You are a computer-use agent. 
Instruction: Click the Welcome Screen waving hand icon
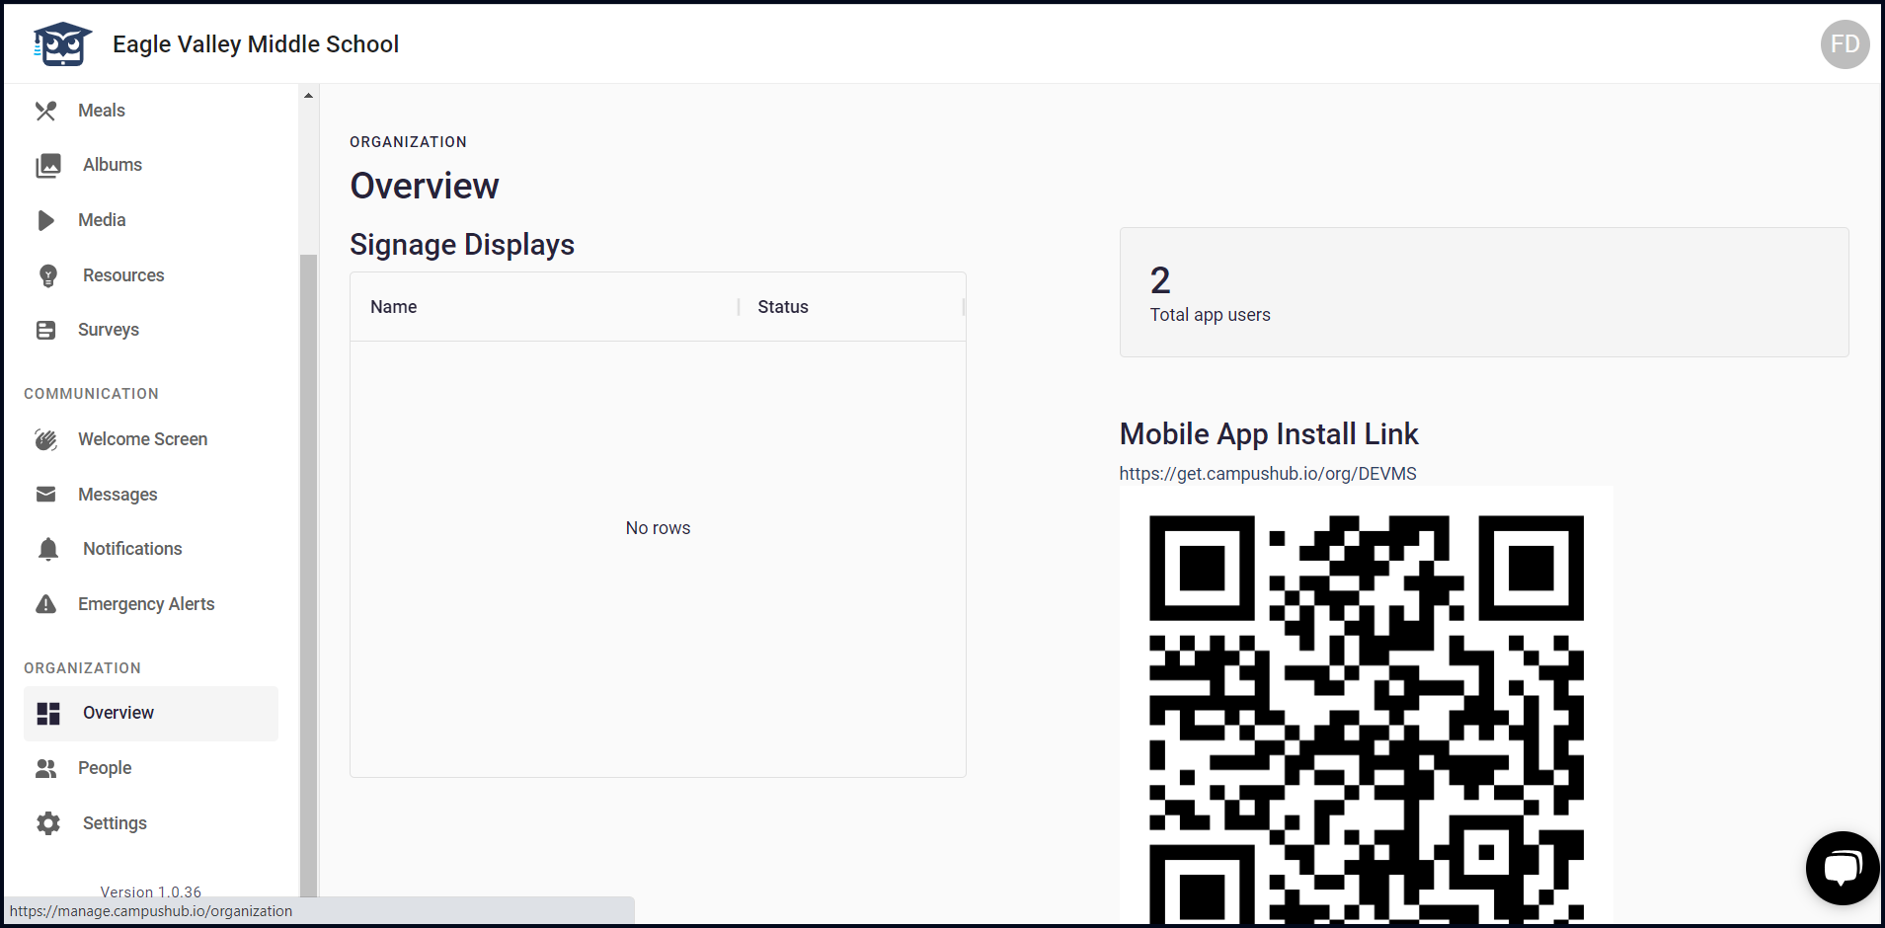46,439
